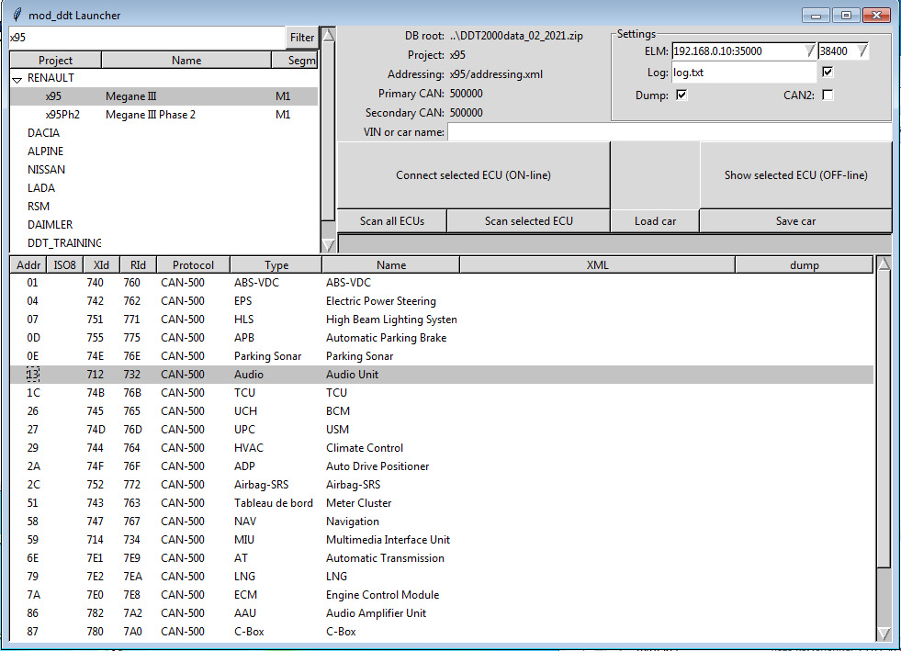Click the Load car button
Image resolution: width=901 pixels, height=651 pixels.
[655, 221]
